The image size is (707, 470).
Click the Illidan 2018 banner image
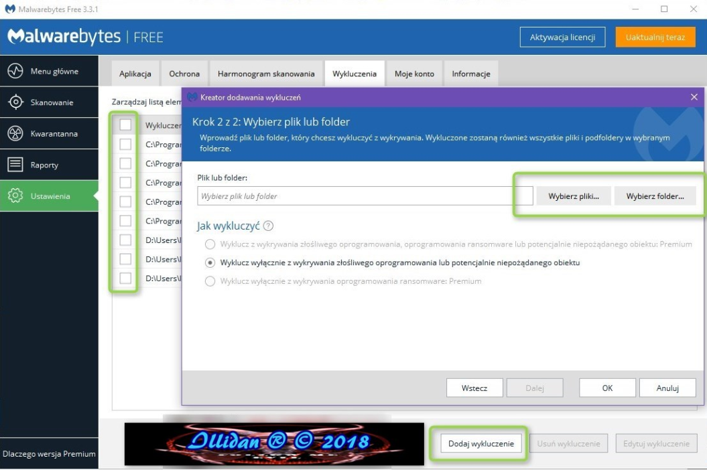[x=274, y=444]
